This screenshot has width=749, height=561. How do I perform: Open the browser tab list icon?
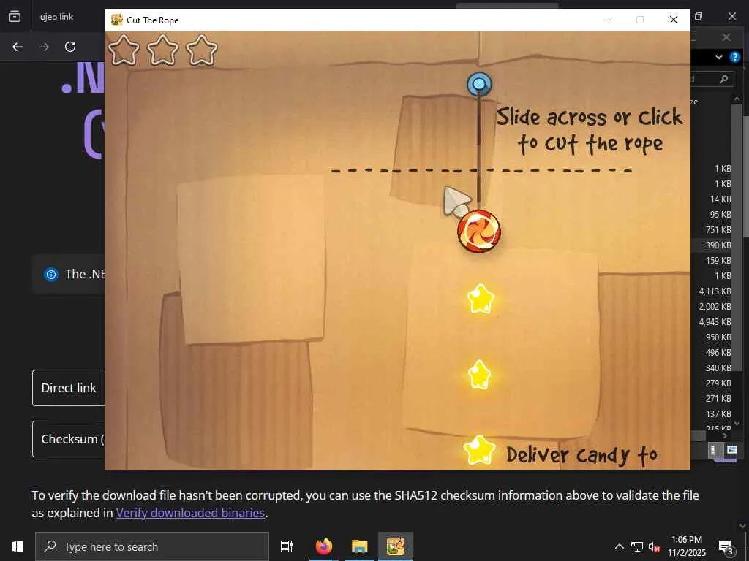(15, 17)
